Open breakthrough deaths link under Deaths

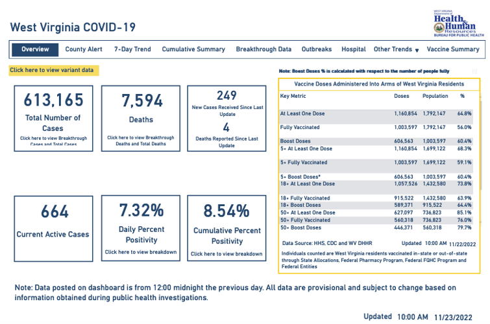point(141,141)
